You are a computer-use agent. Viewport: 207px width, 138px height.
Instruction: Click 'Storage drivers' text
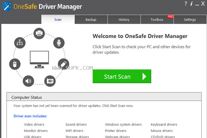pyautogui.click(x=77, y=136)
